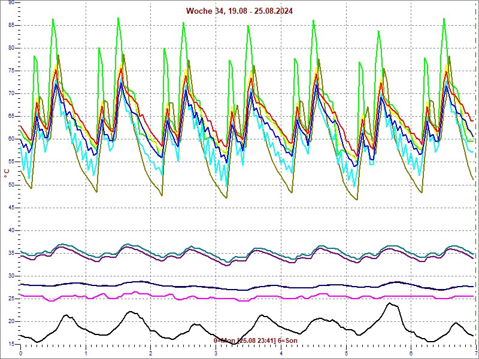Select the 85 label on the temperature axis
The image size is (479, 359).
click(x=11, y=25)
